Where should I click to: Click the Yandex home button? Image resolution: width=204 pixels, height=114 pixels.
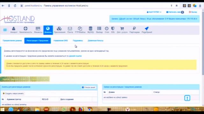coord(9,6)
